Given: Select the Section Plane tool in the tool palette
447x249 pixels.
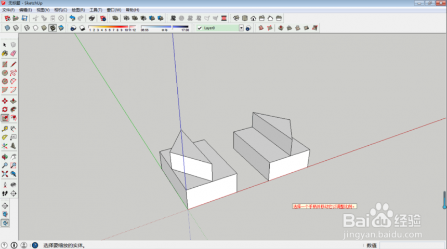Looking at the screenshot, I should (x=13, y=193).
